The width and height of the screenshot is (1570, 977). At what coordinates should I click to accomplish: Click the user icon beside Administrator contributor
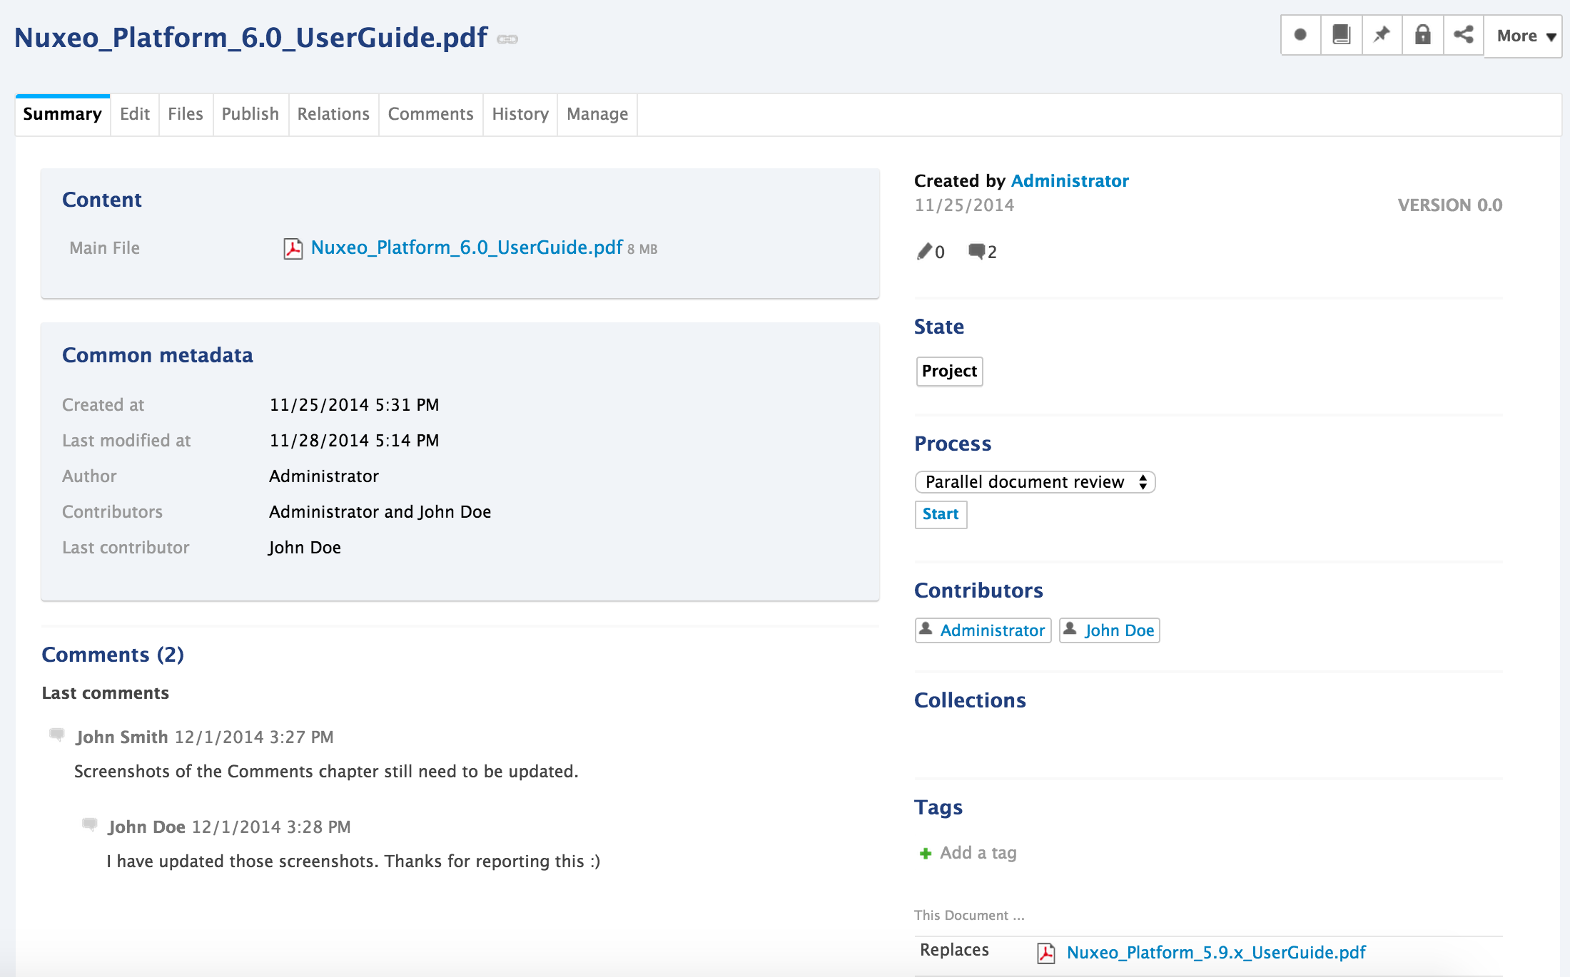(926, 629)
